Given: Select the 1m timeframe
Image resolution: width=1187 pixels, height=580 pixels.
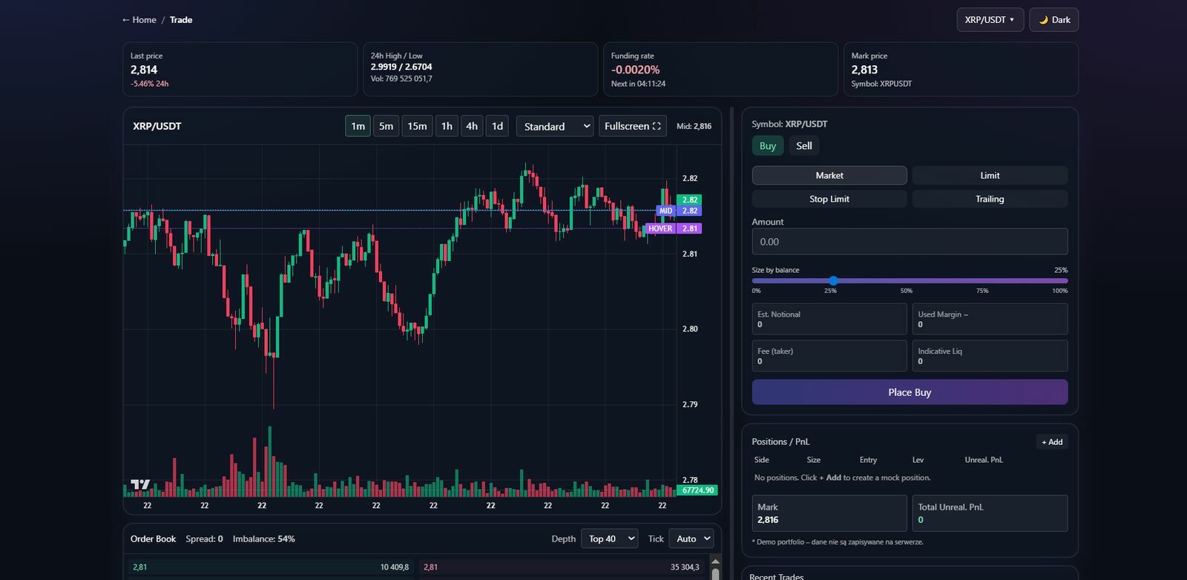Looking at the screenshot, I should (x=358, y=126).
